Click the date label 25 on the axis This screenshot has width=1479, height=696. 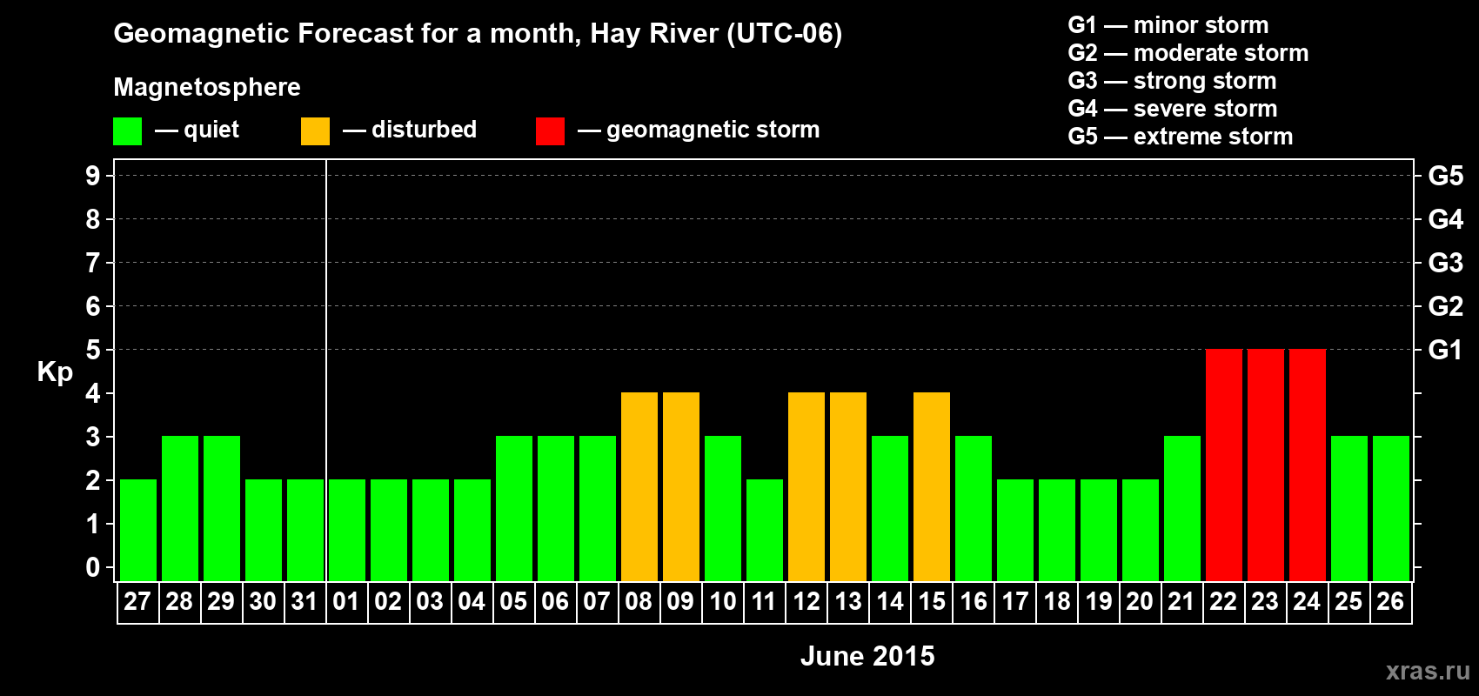pos(1348,602)
